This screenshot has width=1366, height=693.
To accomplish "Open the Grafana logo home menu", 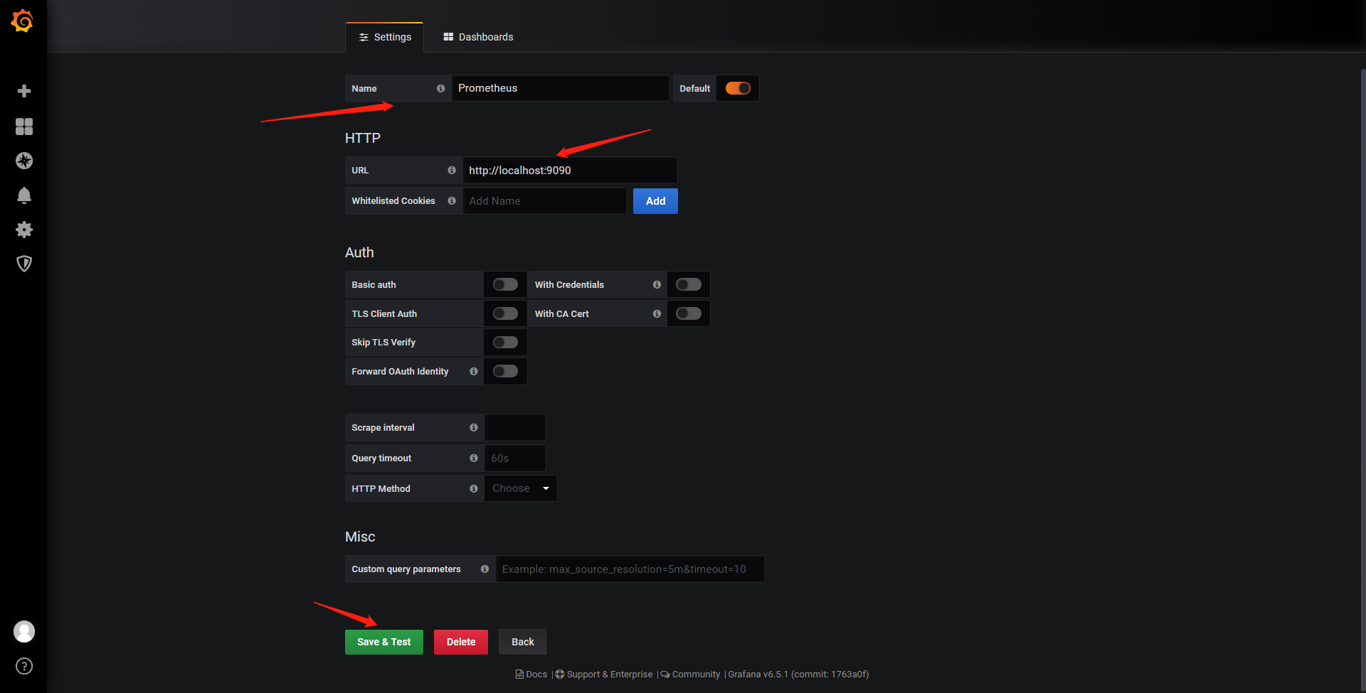I will [23, 21].
